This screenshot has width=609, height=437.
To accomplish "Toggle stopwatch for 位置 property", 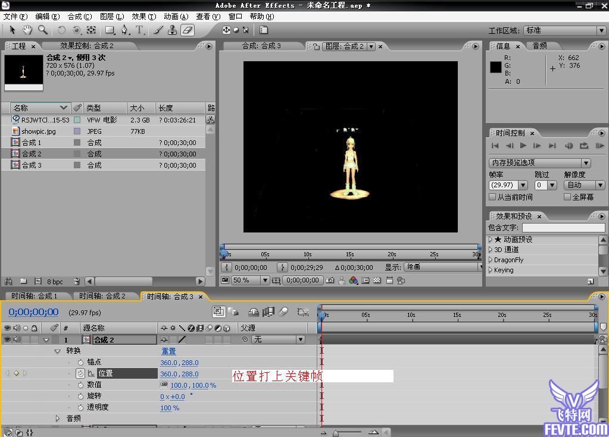I will (x=80, y=373).
